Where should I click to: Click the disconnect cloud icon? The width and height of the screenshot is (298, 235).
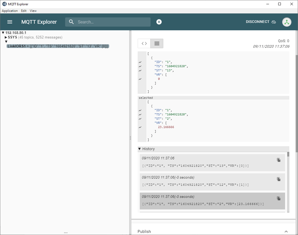(273, 22)
